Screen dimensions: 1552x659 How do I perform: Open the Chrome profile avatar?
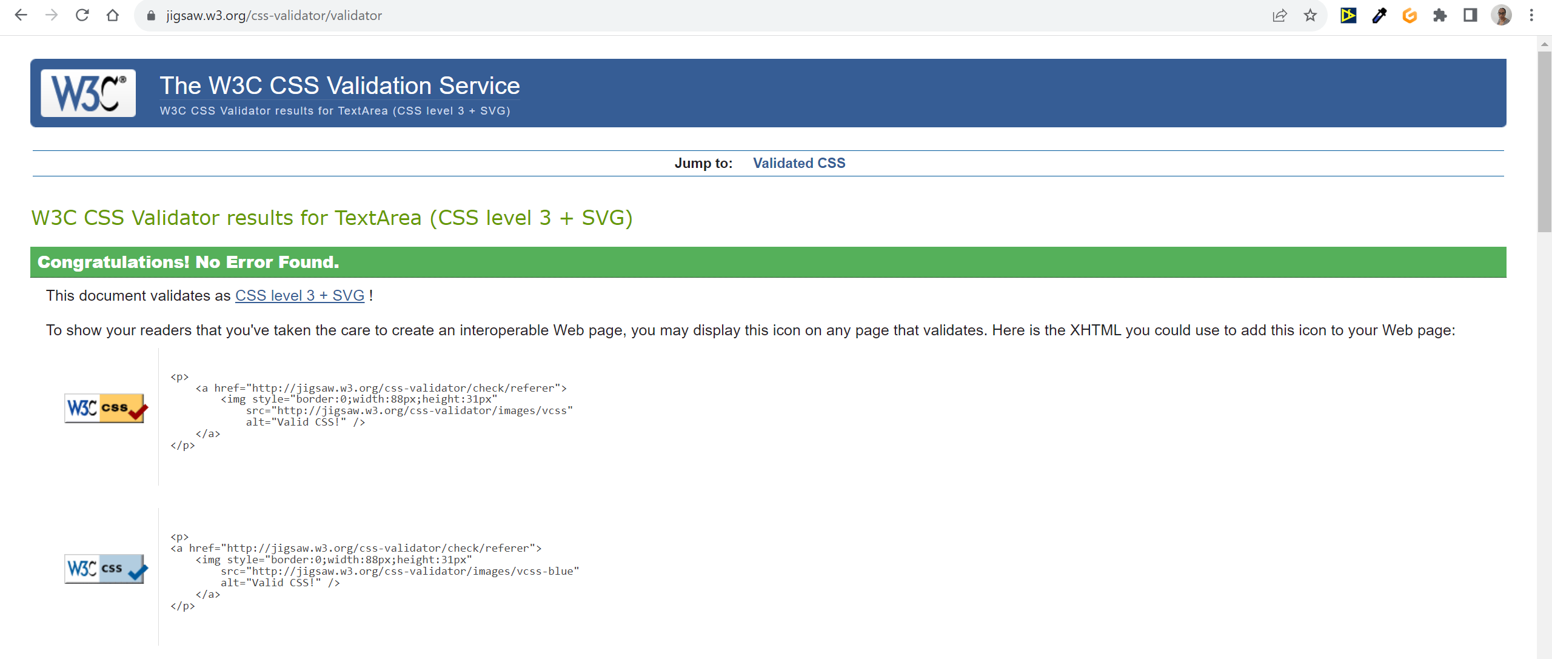pos(1501,15)
